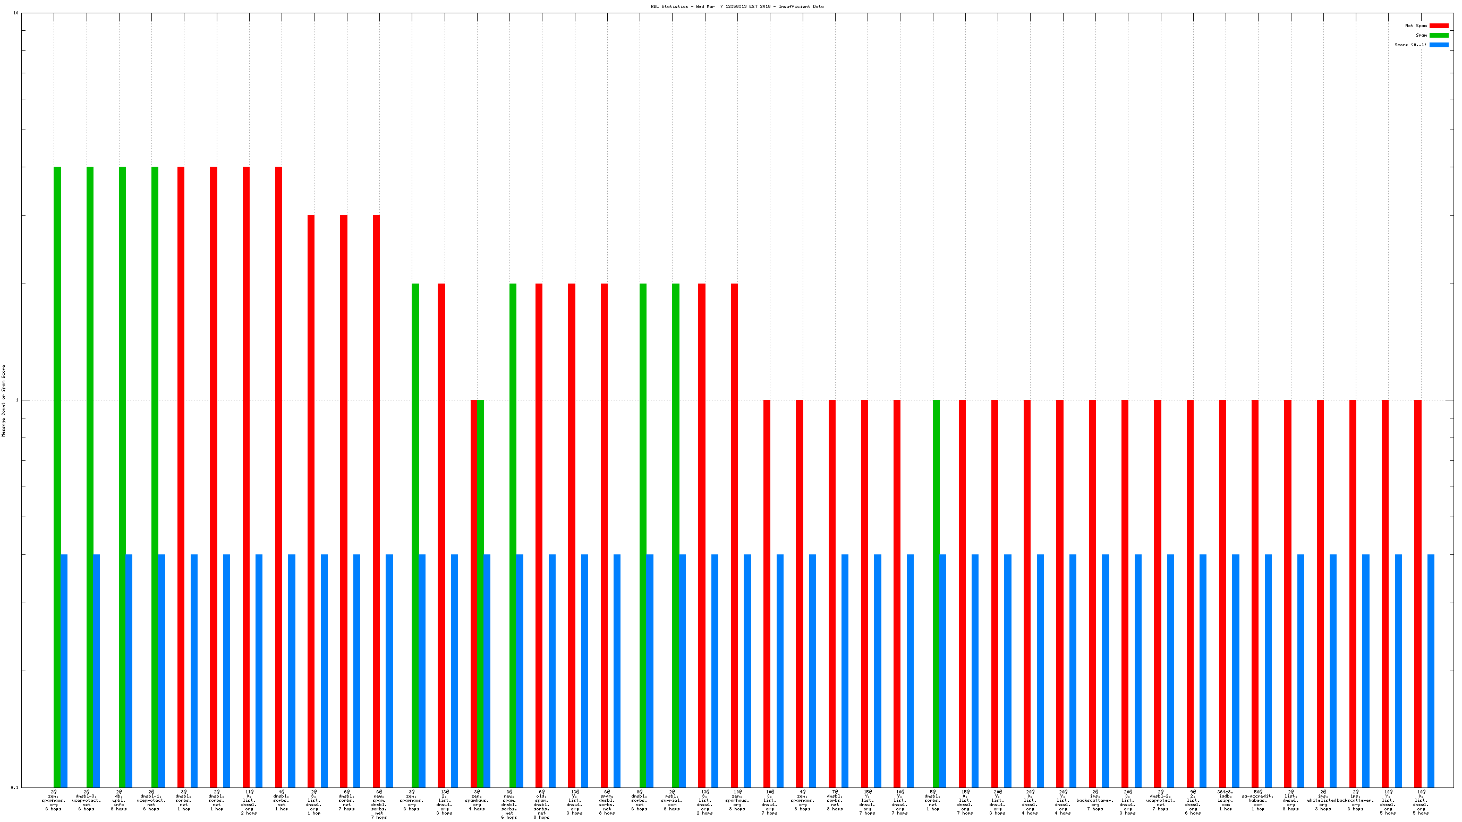
Task: Click the '0.1' tick on the y-axis
Action: click(x=14, y=787)
